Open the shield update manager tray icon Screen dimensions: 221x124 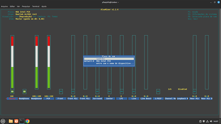click(204, 121)
